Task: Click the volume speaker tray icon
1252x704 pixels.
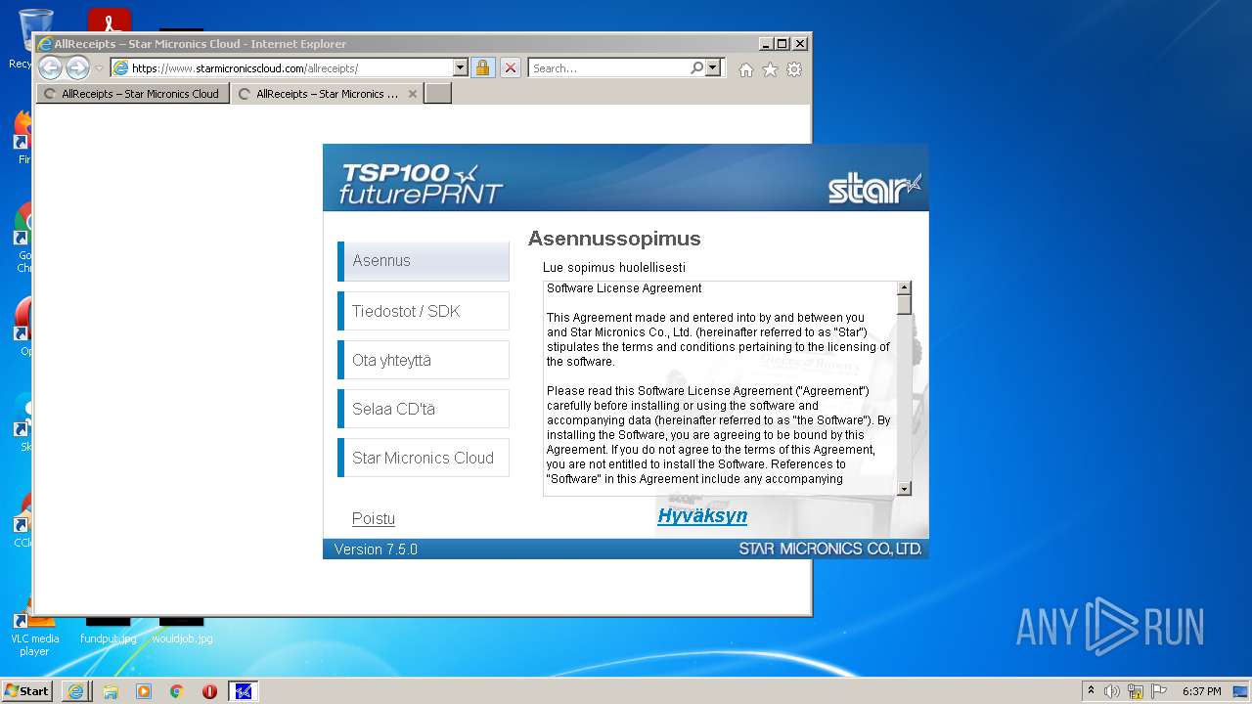Action: [1112, 691]
